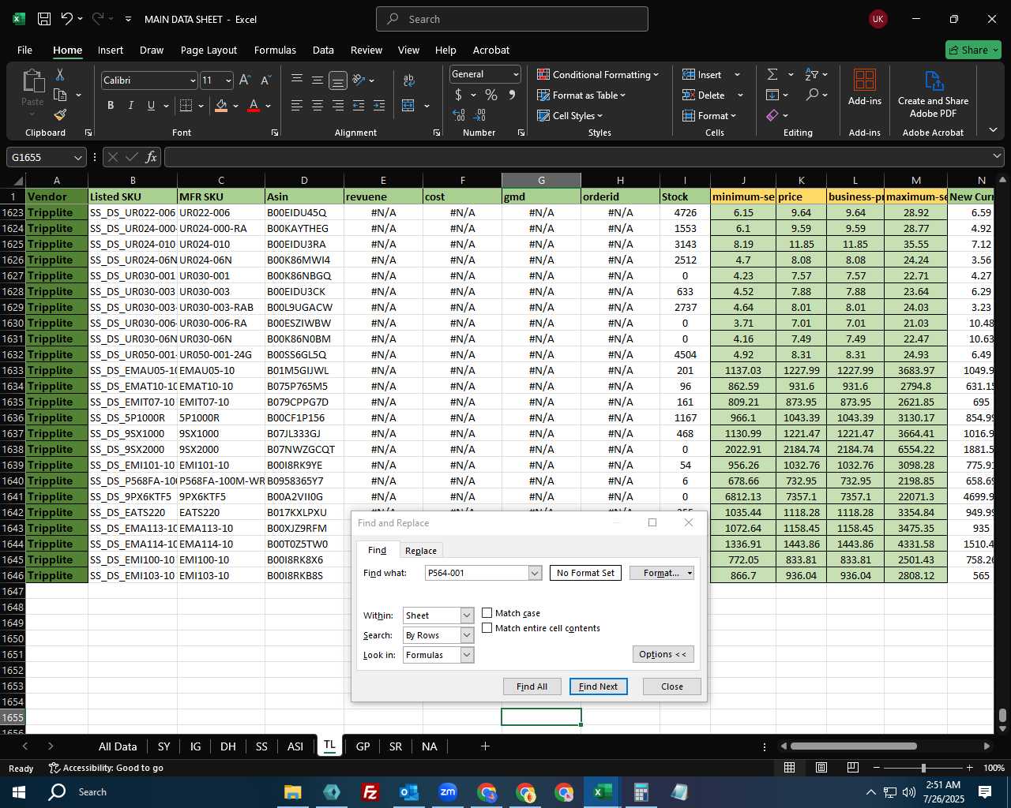This screenshot has width=1011, height=808.
Task: Click the Clear eraser icon
Action: pyautogui.click(x=772, y=115)
